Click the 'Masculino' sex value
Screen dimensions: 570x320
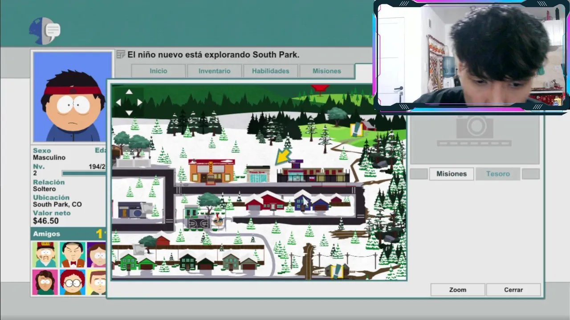[x=49, y=157]
